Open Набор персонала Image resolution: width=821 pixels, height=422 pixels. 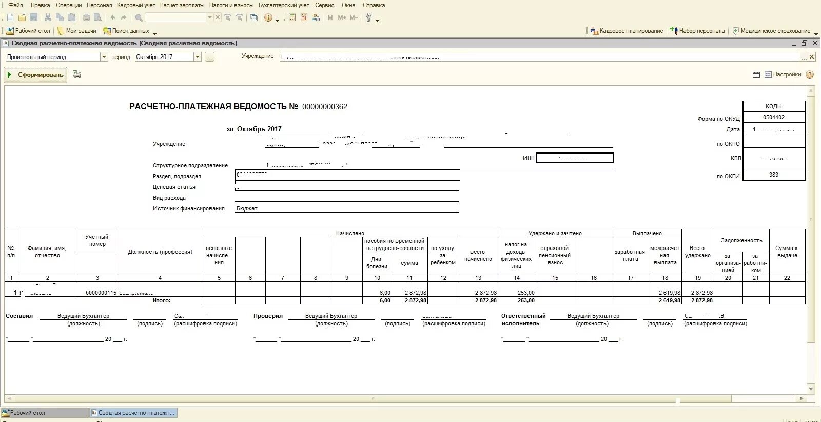[x=698, y=31]
